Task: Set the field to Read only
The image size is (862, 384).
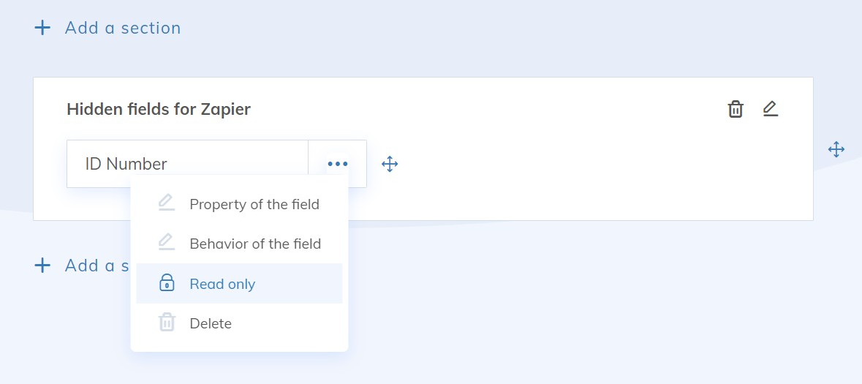Action: tap(222, 284)
